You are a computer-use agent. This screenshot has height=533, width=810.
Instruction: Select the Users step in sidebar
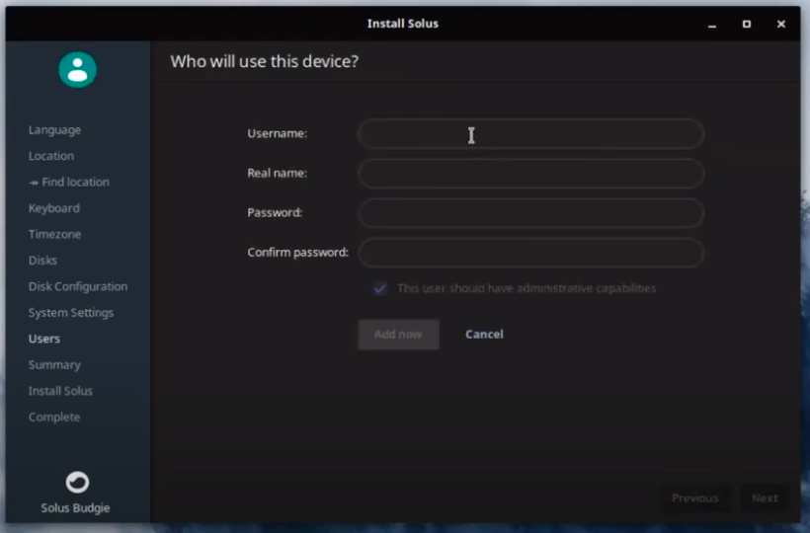point(44,339)
